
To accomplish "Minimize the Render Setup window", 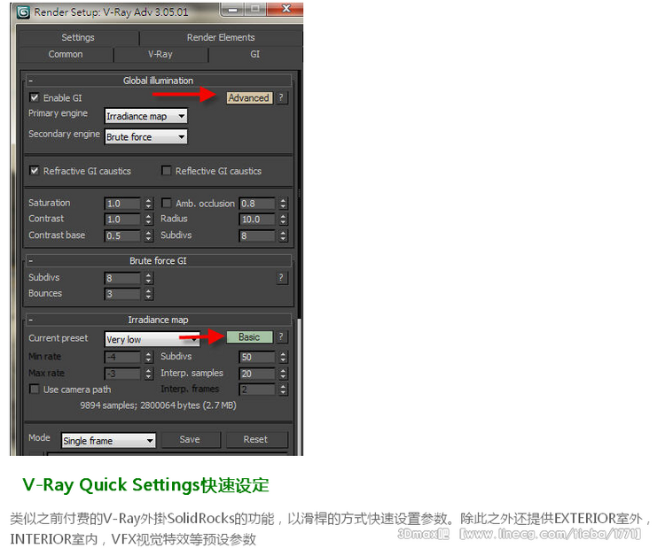I will point(232,9).
